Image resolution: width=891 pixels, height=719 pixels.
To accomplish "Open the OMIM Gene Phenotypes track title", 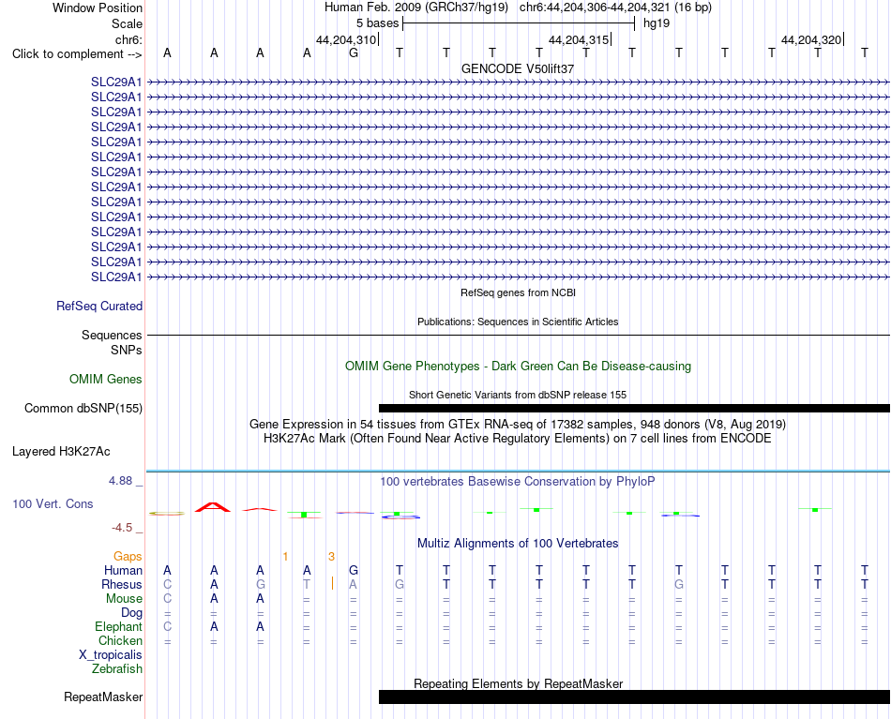I will coord(518,367).
